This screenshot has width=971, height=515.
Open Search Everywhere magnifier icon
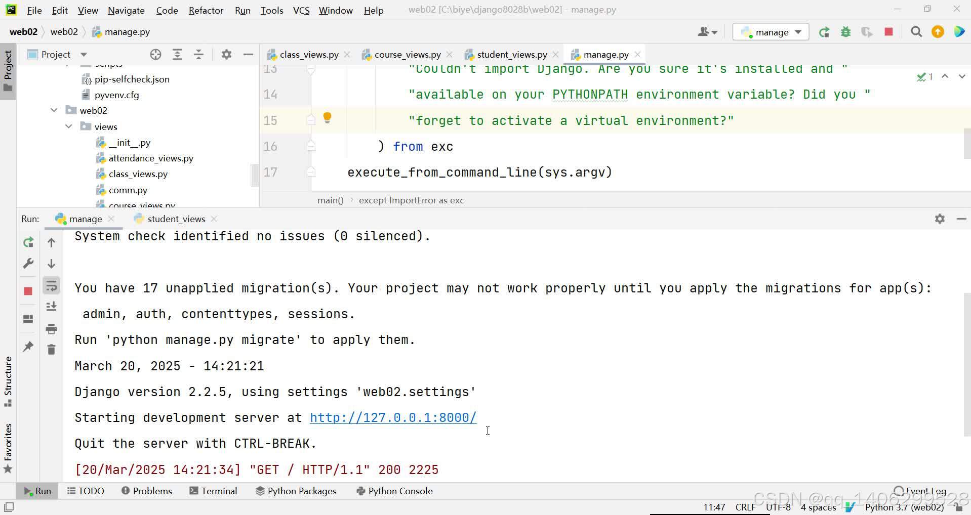(916, 32)
